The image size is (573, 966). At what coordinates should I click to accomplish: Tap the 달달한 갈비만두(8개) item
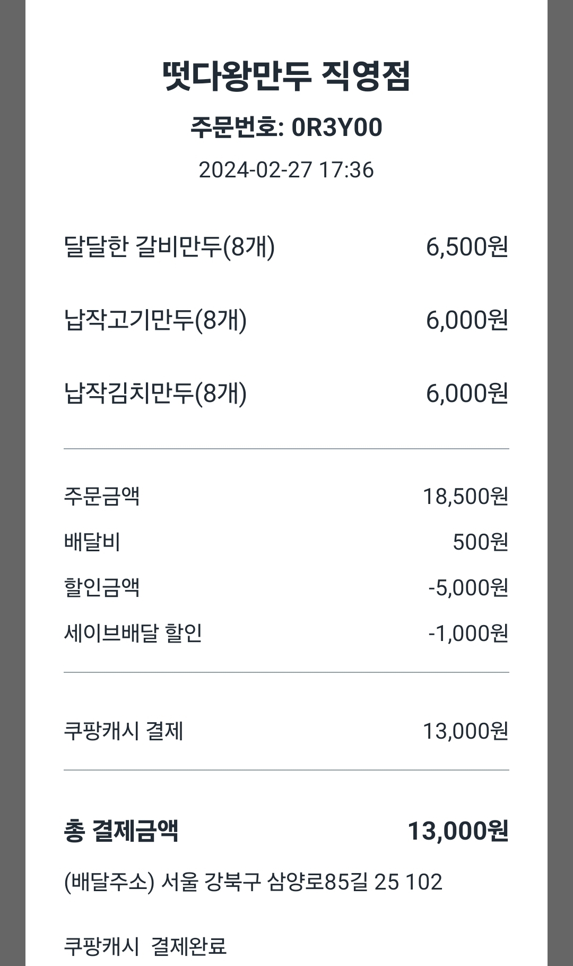[169, 247]
